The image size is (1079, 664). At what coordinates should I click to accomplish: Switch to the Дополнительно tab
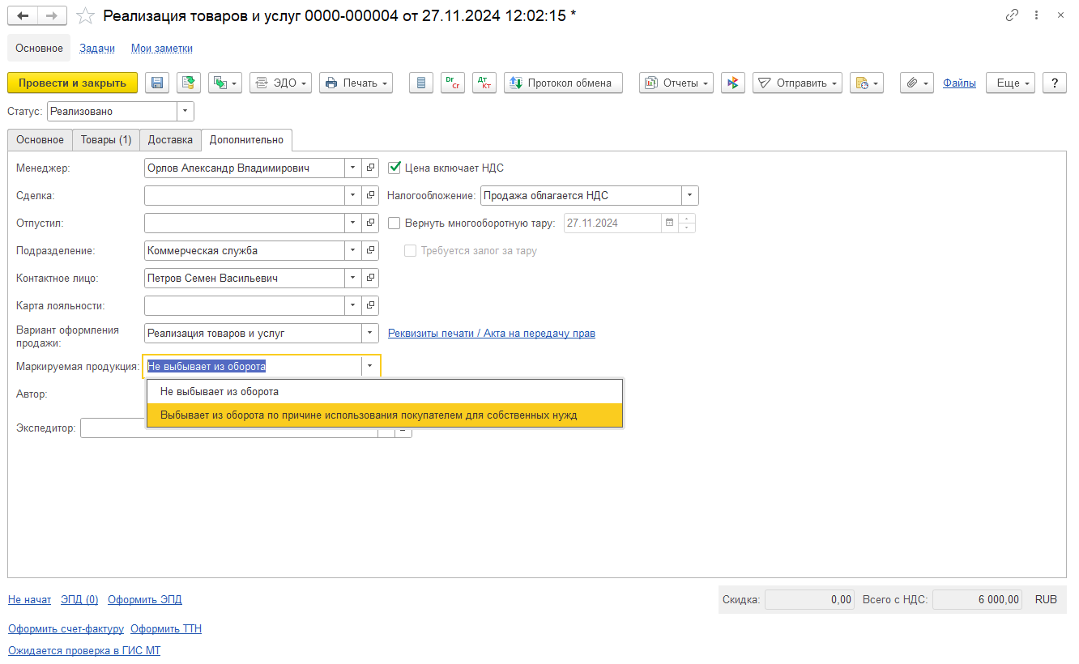[x=246, y=139]
